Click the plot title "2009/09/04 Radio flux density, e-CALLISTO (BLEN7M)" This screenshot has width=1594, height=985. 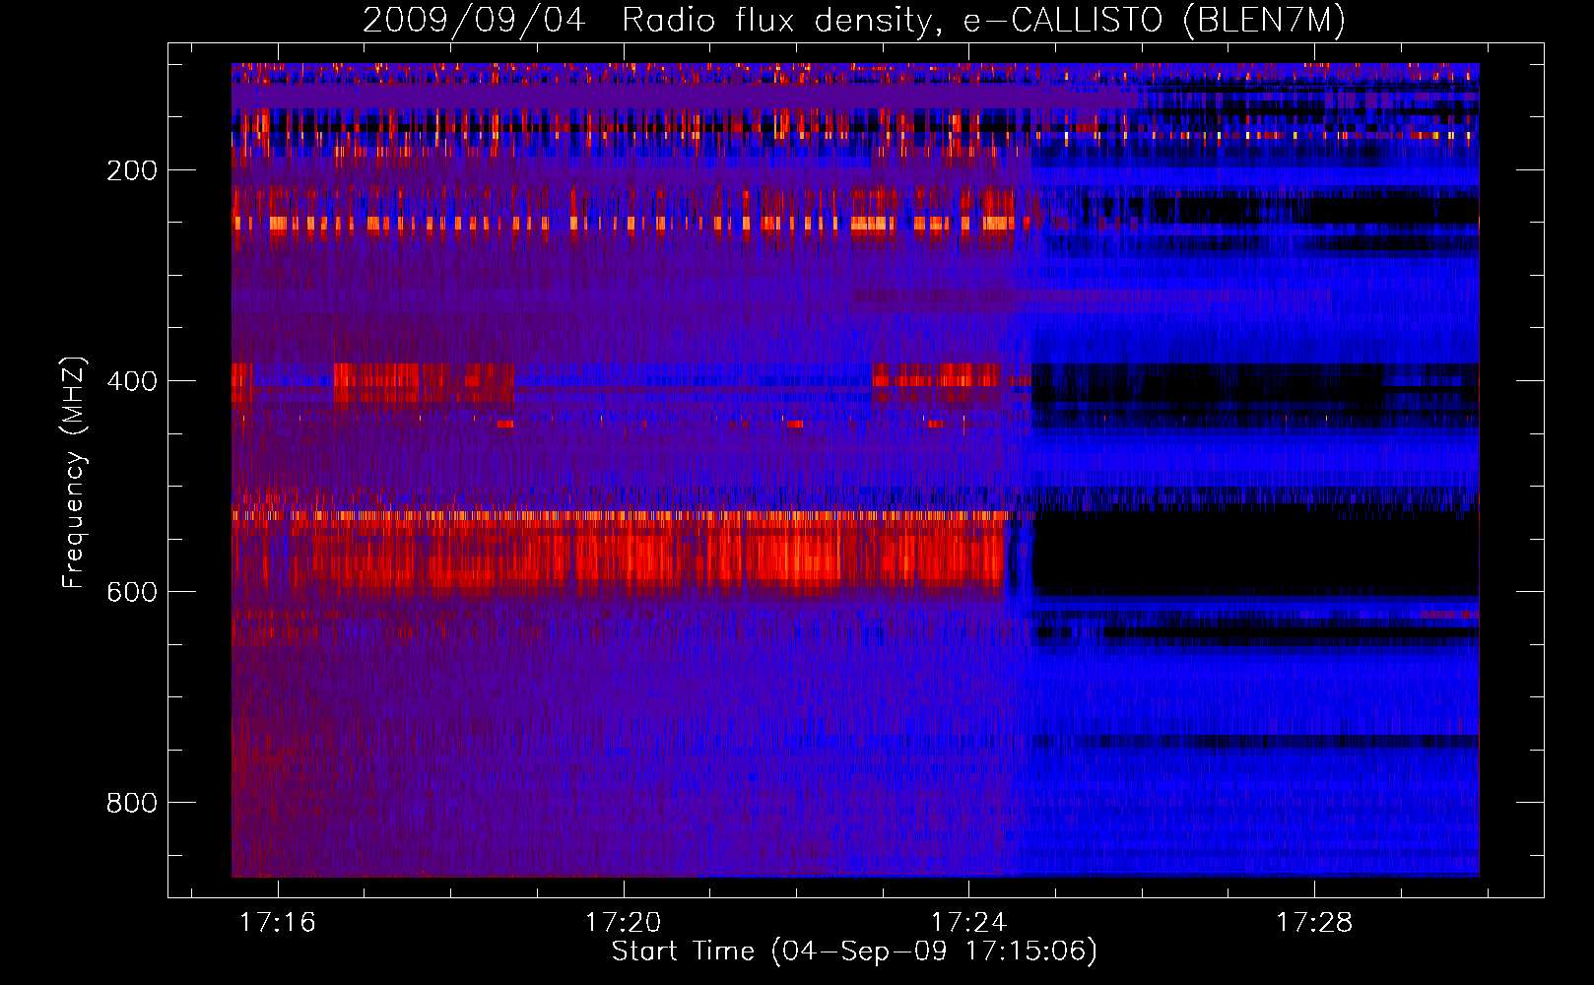[854, 20]
